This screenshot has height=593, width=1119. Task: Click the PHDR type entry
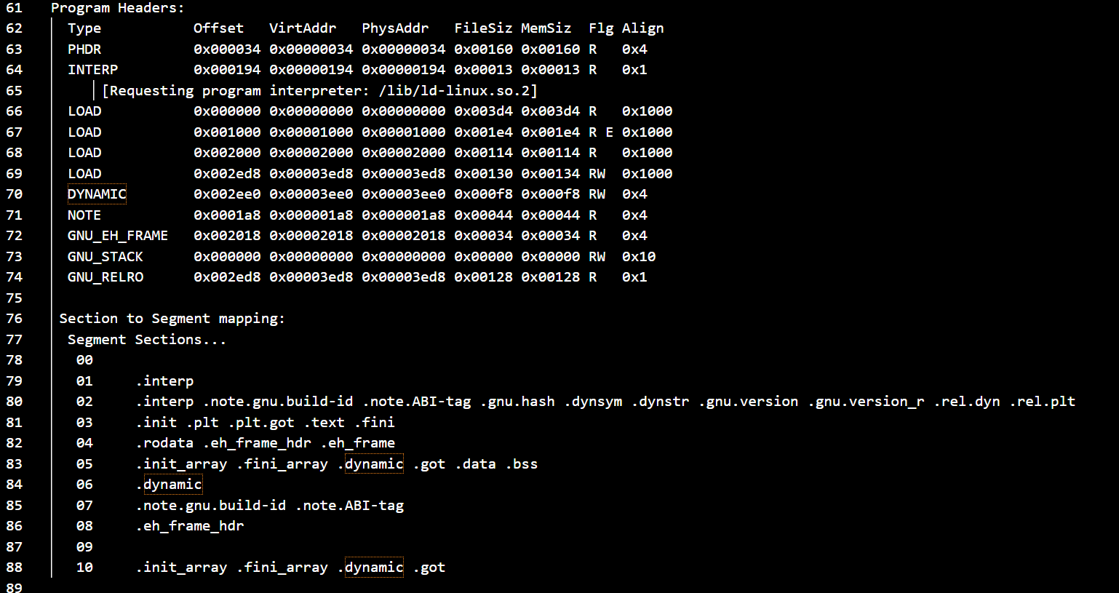pyautogui.click(x=84, y=49)
